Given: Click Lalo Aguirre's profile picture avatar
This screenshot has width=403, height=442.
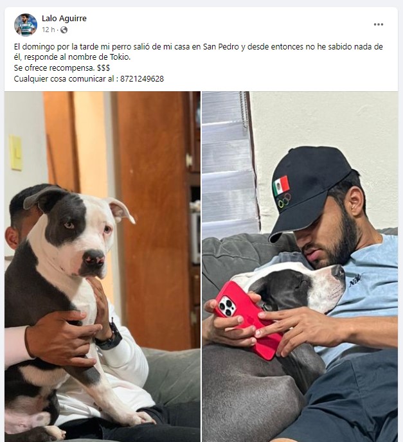Looking at the screenshot, I should 26,25.
